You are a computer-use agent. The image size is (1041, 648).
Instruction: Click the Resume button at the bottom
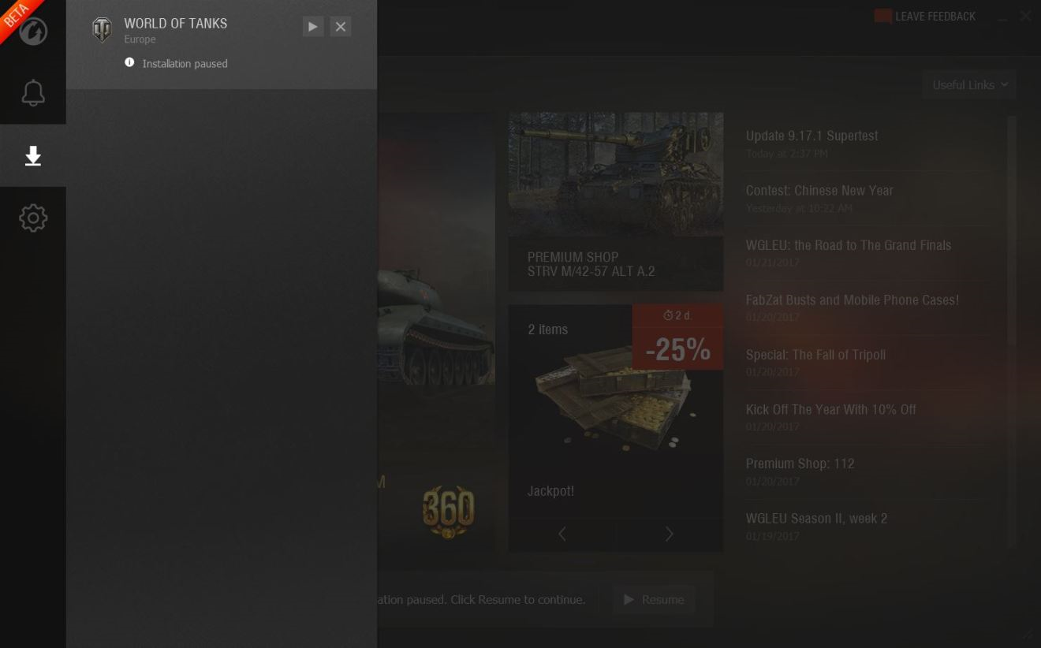point(654,600)
